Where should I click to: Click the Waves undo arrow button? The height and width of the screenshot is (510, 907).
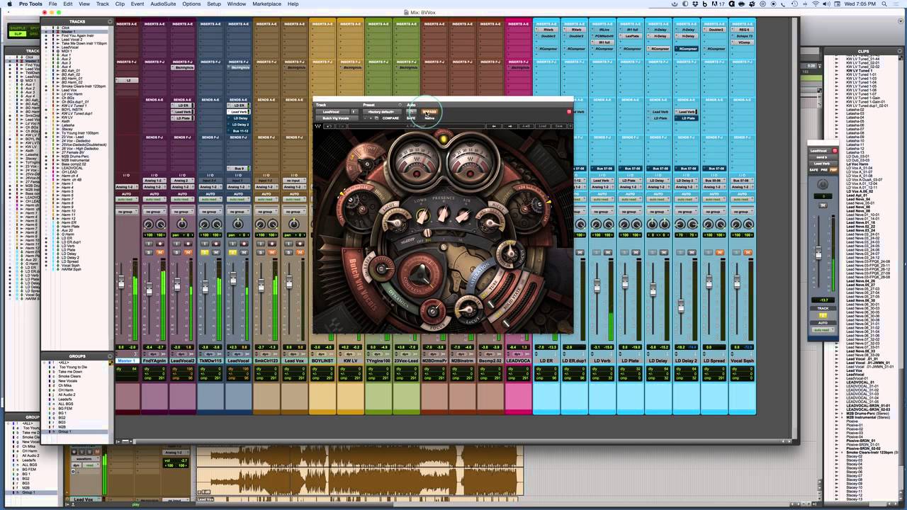coord(329,126)
